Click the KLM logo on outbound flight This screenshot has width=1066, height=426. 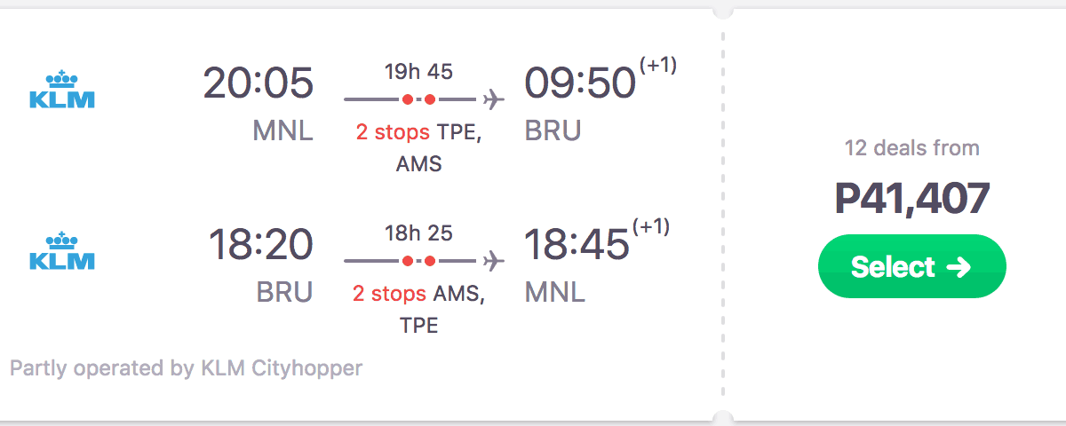tap(61, 89)
